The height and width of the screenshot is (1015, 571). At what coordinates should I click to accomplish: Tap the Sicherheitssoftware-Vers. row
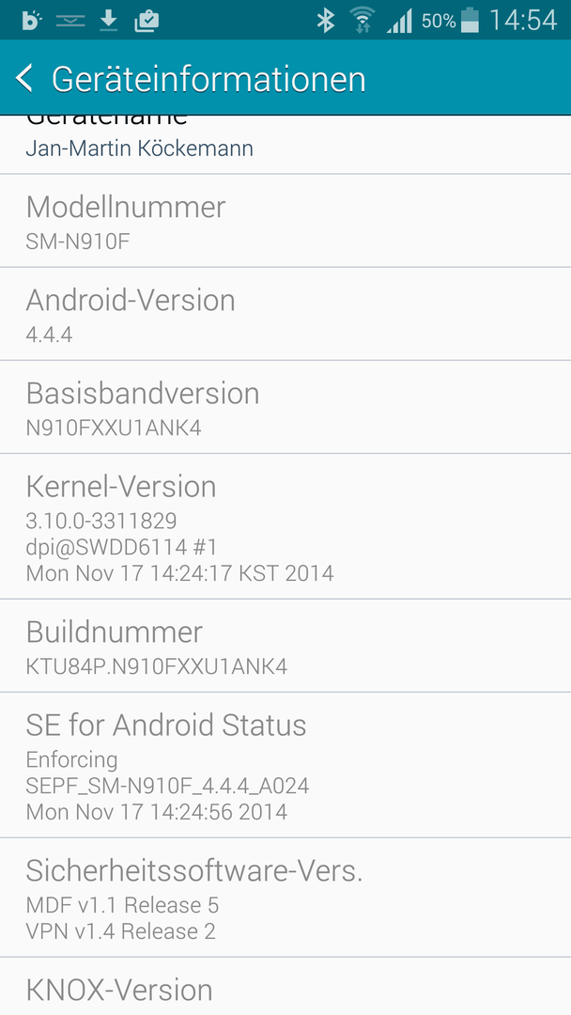[x=285, y=898]
